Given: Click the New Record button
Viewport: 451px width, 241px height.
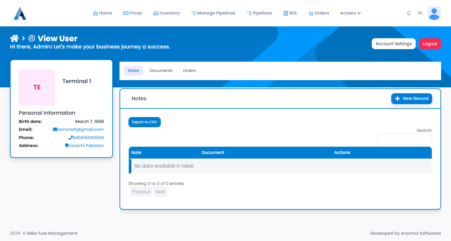Looking at the screenshot, I should (x=411, y=99).
